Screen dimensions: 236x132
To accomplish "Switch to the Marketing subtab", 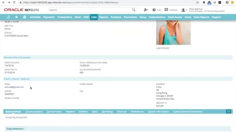I will pyautogui.click(x=107, y=111).
